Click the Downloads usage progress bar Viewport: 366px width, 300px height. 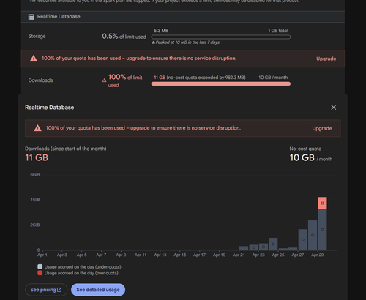(x=221, y=84)
